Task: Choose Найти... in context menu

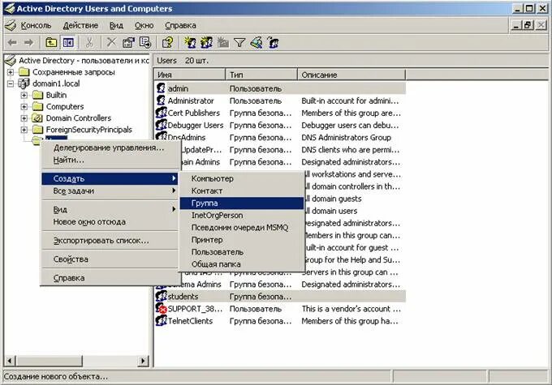Action: [x=110, y=160]
